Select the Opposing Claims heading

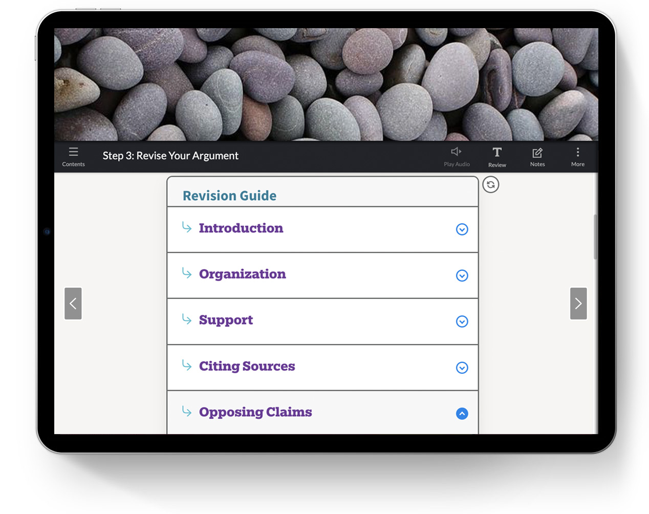[x=255, y=413]
